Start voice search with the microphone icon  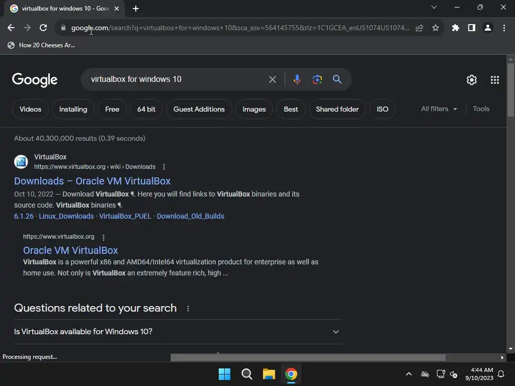297,79
